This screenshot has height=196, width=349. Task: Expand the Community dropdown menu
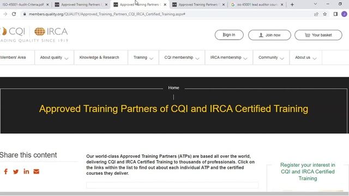point(271,58)
